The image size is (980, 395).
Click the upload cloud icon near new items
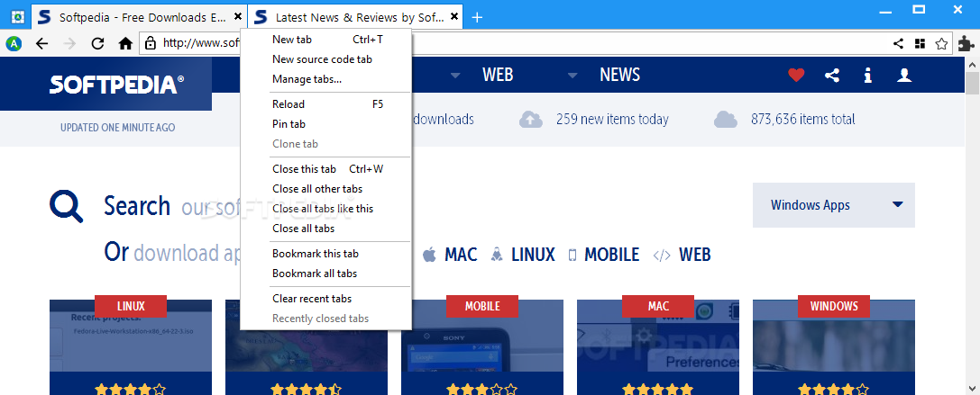coord(531,119)
